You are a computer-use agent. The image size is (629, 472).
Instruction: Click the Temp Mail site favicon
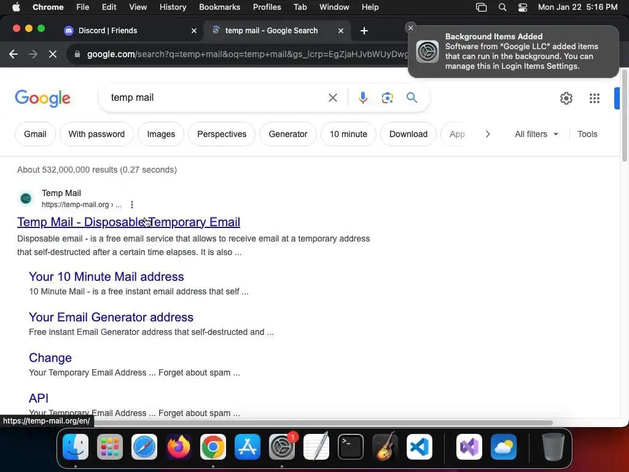pos(26,199)
